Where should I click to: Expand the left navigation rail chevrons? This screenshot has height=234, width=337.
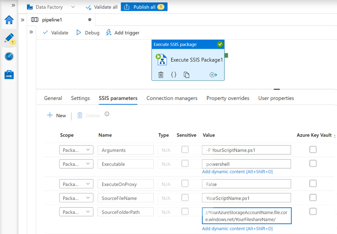click(13, 5)
